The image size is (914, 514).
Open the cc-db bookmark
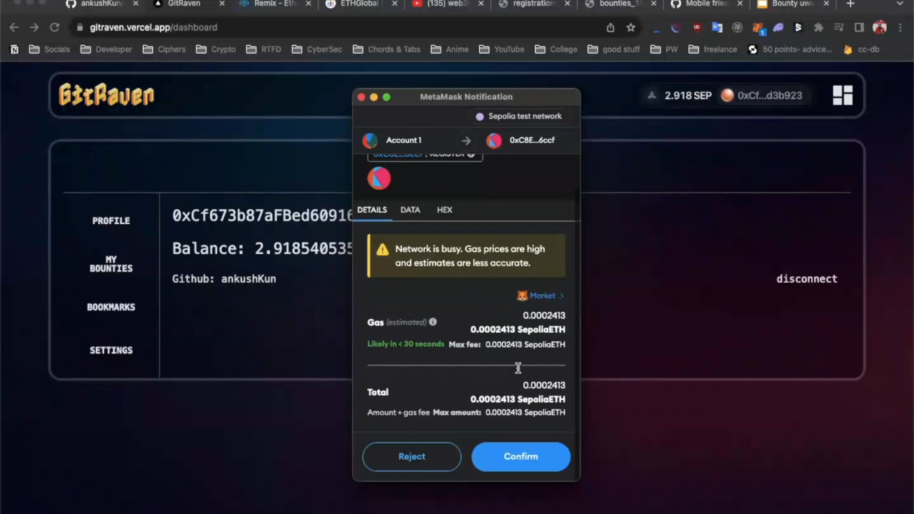[x=861, y=49]
